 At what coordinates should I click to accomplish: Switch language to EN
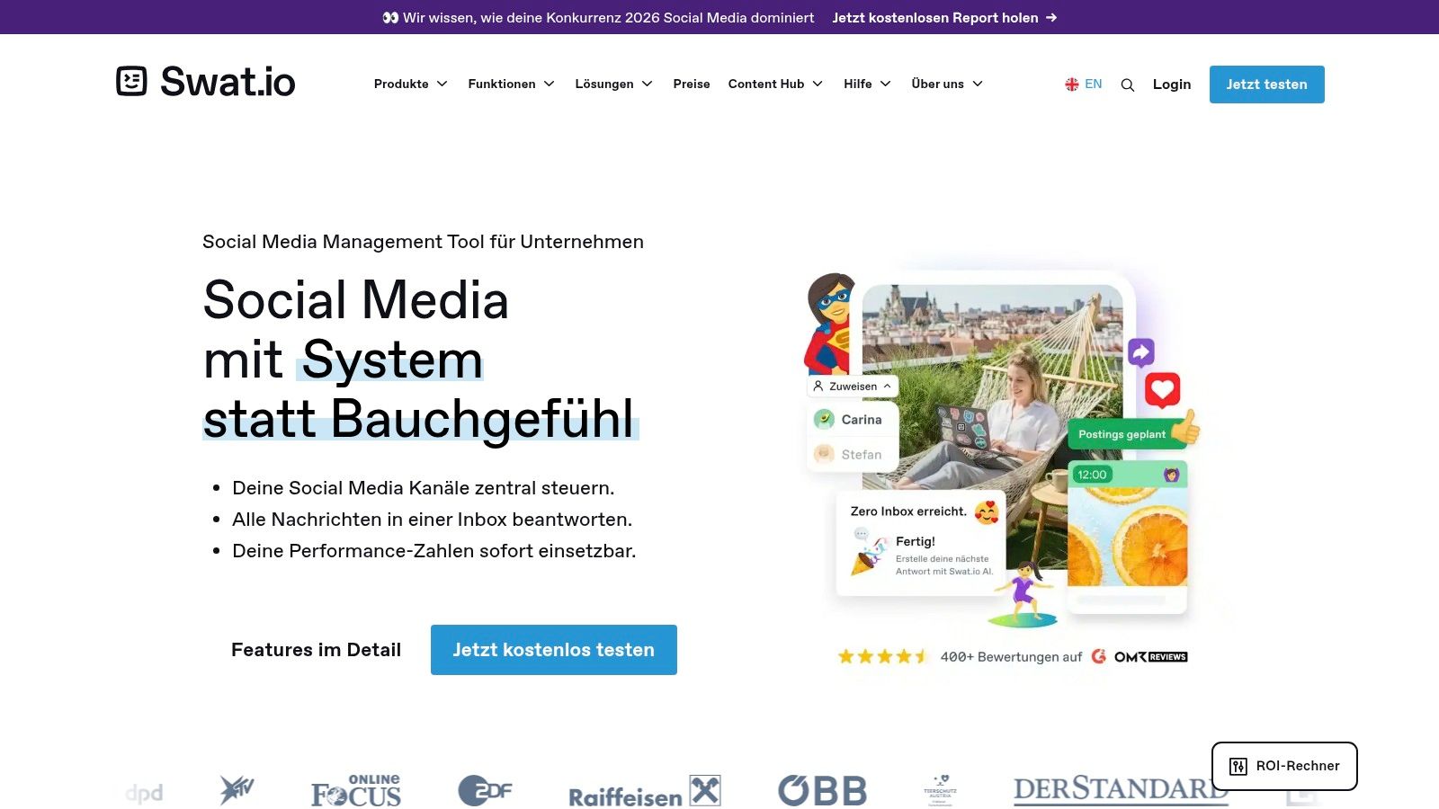[x=1084, y=84]
